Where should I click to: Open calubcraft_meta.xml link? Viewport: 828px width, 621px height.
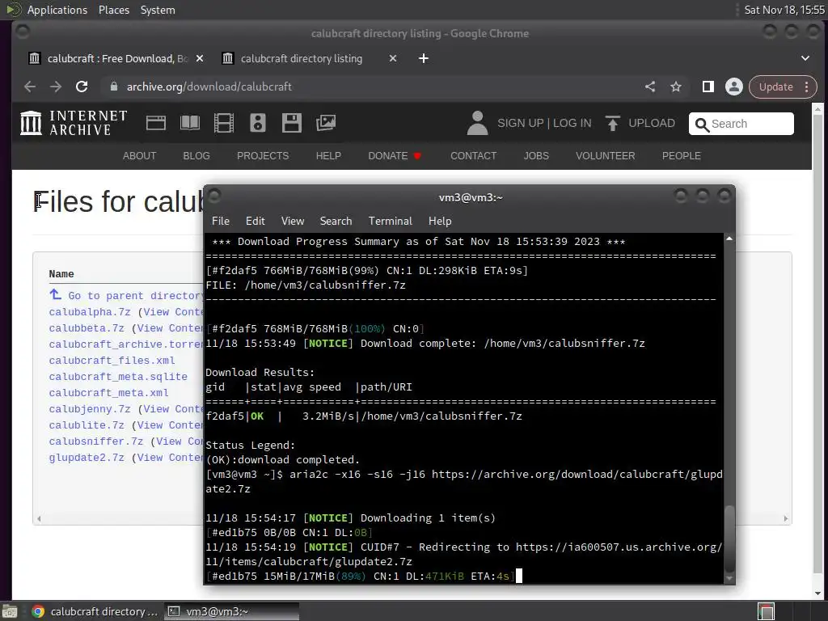click(109, 393)
